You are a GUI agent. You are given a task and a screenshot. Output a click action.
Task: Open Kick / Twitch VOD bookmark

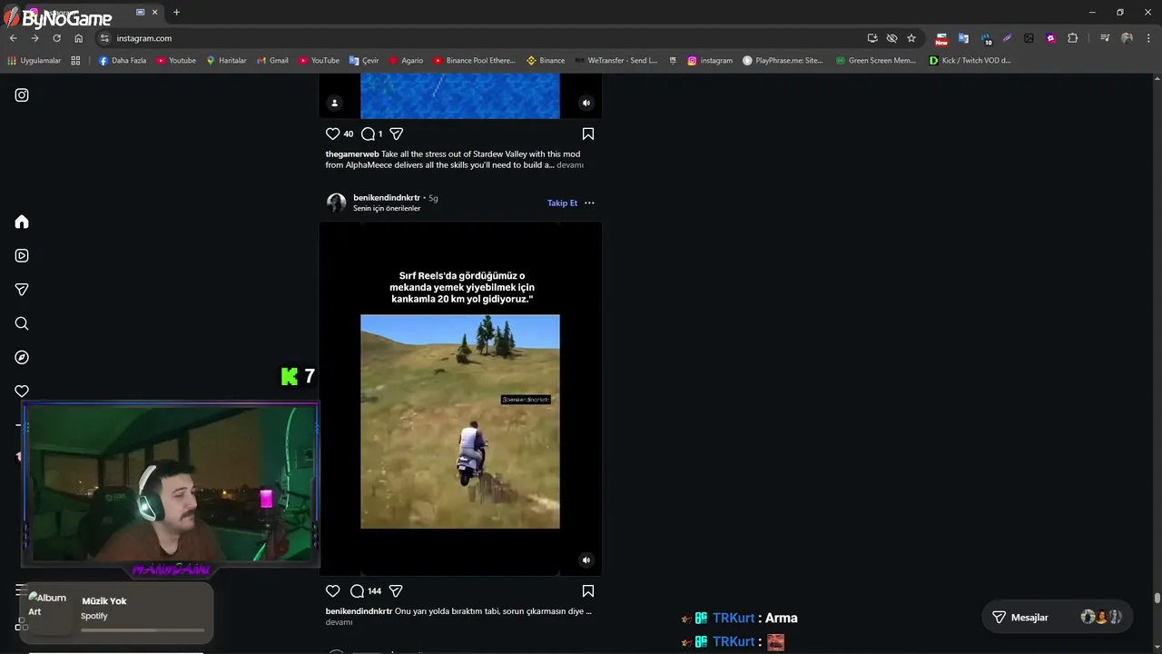(970, 61)
